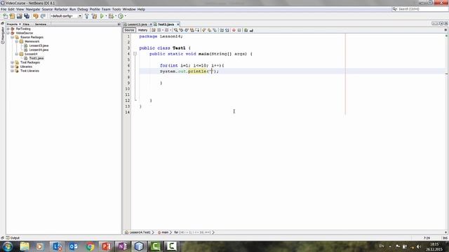The image size is (449, 252).
Task: Click the Open Project toolbar icon
Action: (x=19, y=16)
